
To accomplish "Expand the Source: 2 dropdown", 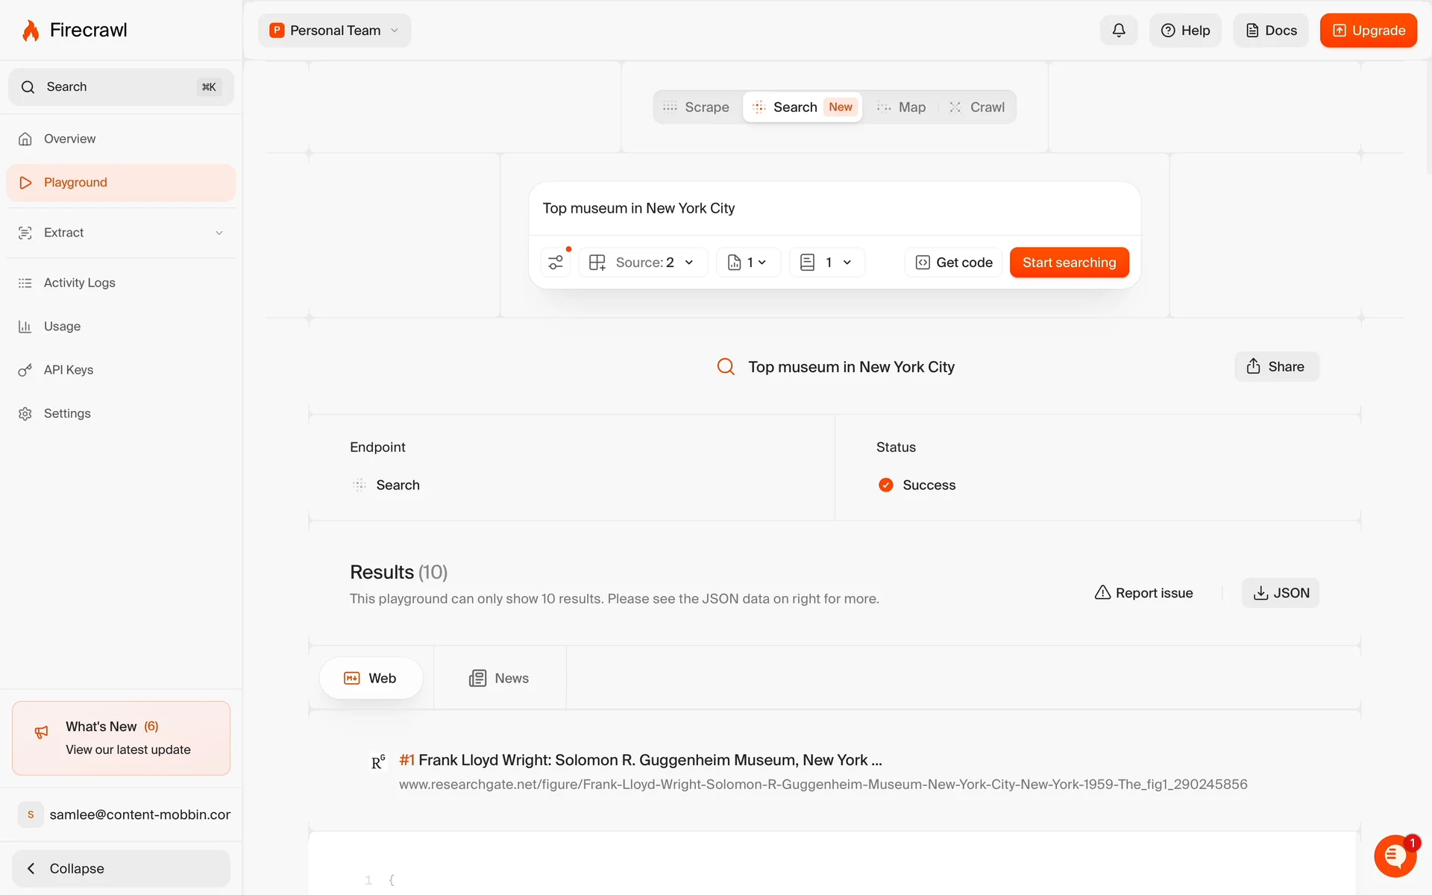I will pos(642,263).
